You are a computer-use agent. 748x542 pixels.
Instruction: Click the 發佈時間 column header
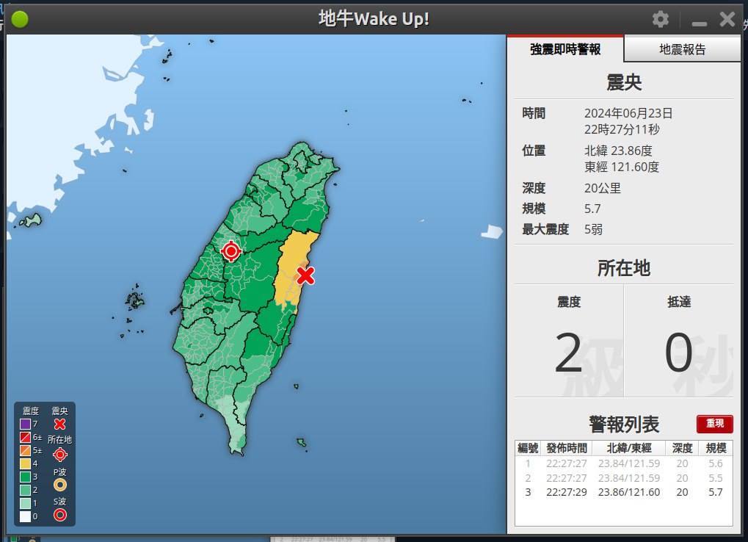click(566, 448)
